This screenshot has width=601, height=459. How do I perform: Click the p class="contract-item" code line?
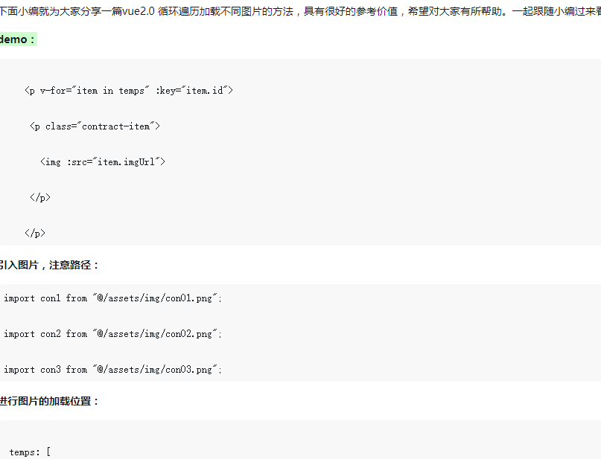95,126
